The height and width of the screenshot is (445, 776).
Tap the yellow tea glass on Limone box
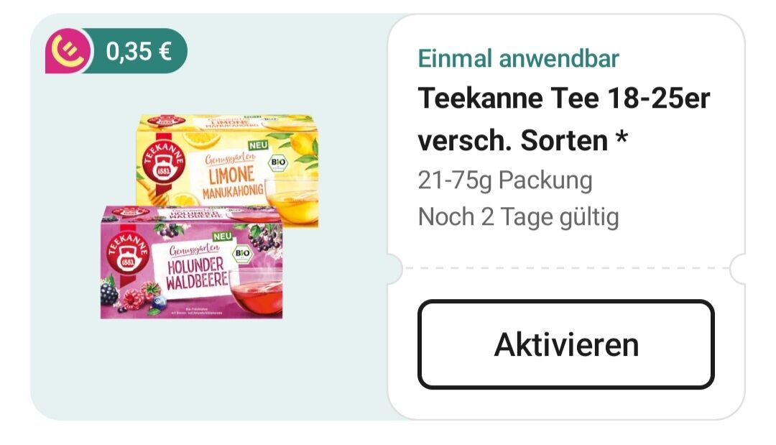point(292,201)
